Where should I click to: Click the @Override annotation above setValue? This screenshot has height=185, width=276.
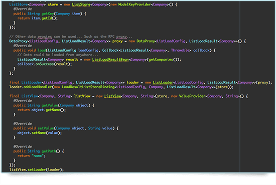[23, 124]
